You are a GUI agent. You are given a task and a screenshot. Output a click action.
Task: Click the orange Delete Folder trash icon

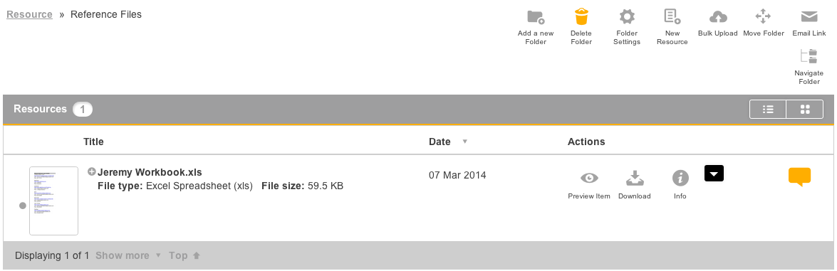click(581, 16)
